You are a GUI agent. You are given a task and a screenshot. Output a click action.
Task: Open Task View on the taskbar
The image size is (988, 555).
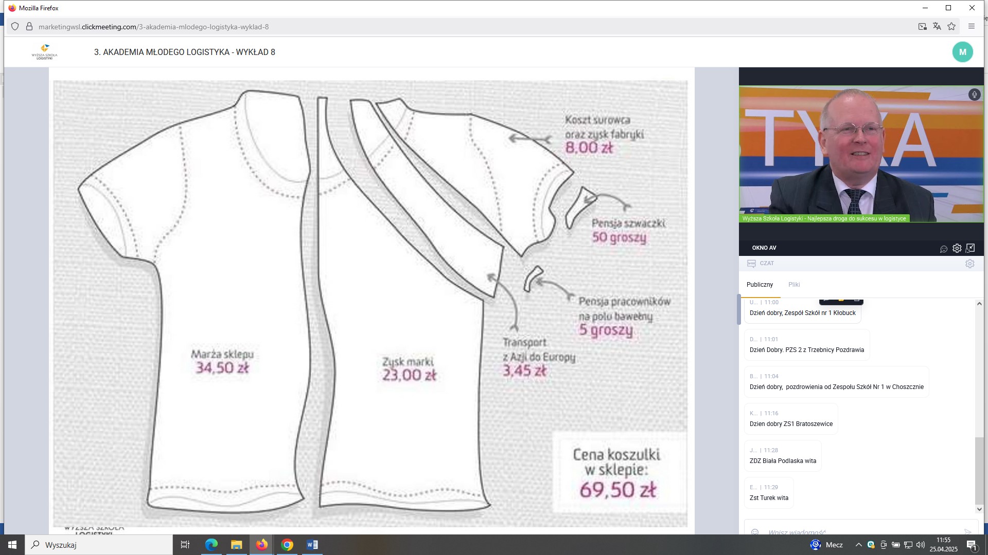[x=185, y=545]
